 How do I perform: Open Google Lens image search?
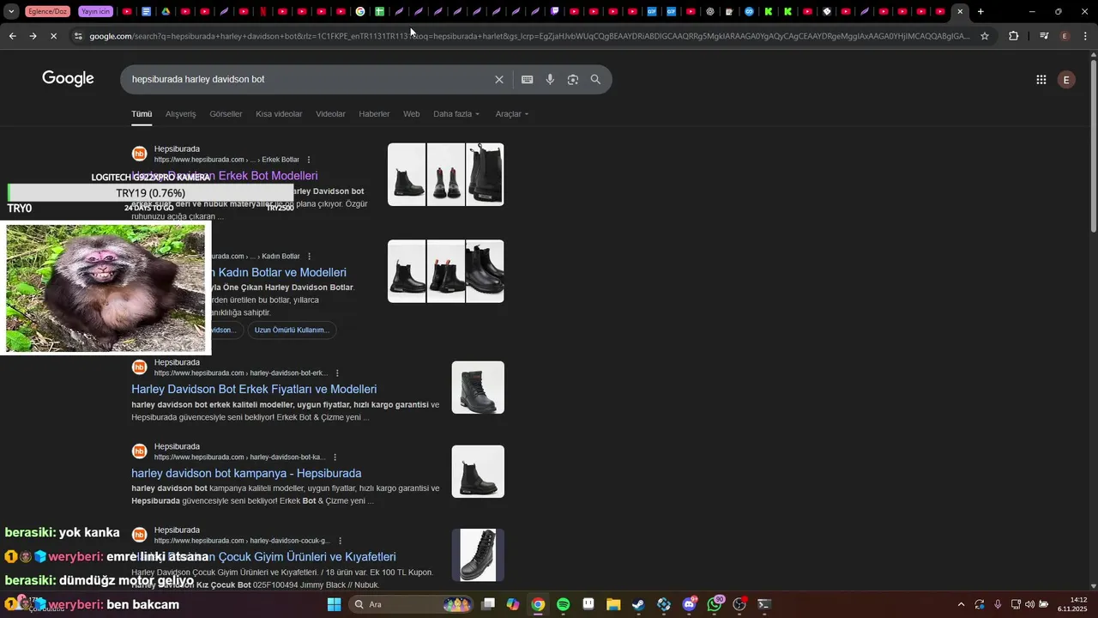(572, 79)
